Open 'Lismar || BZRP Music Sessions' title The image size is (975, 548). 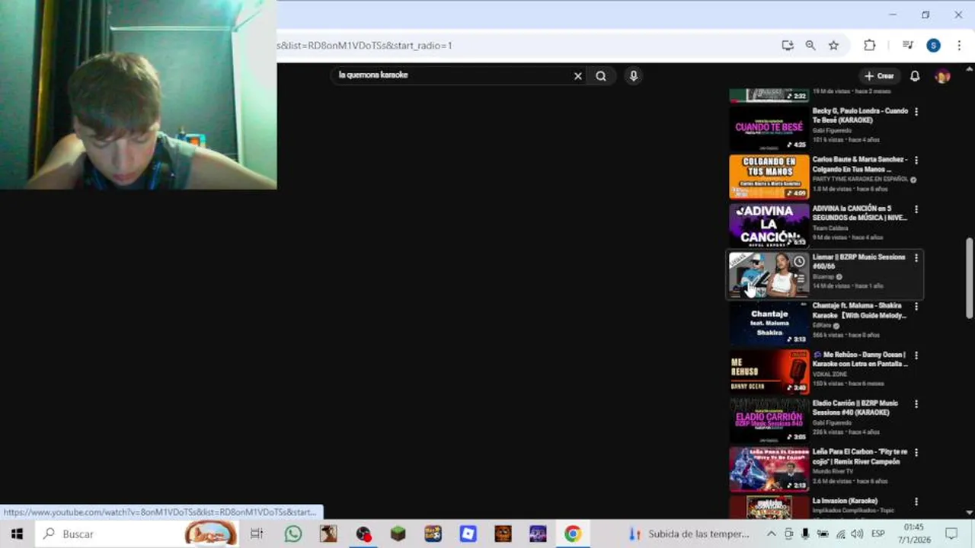[x=858, y=262]
